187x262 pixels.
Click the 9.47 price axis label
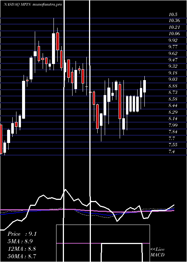(x=173, y=60)
